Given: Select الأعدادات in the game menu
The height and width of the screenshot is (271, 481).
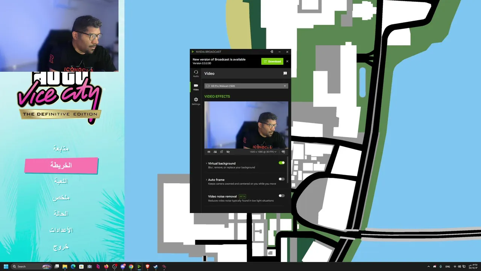Looking at the screenshot, I should tap(61, 230).
